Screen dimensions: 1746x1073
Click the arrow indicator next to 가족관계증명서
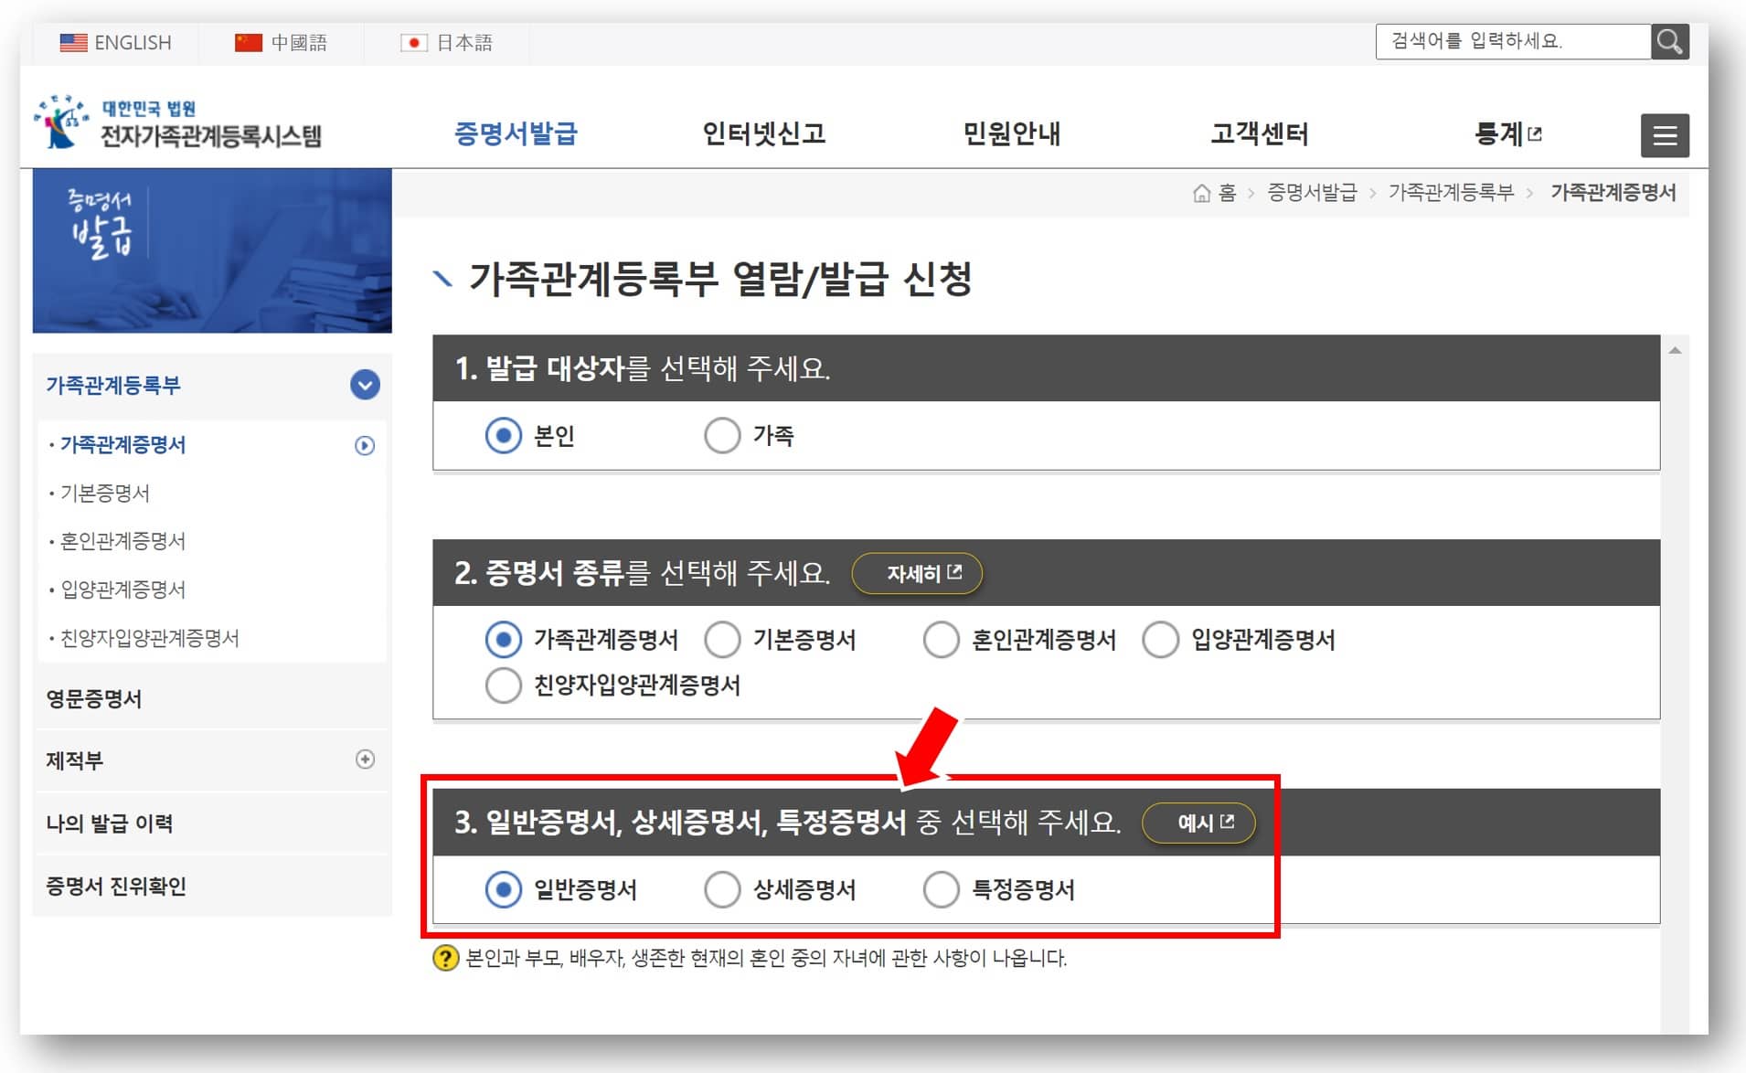(x=364, y=446)
